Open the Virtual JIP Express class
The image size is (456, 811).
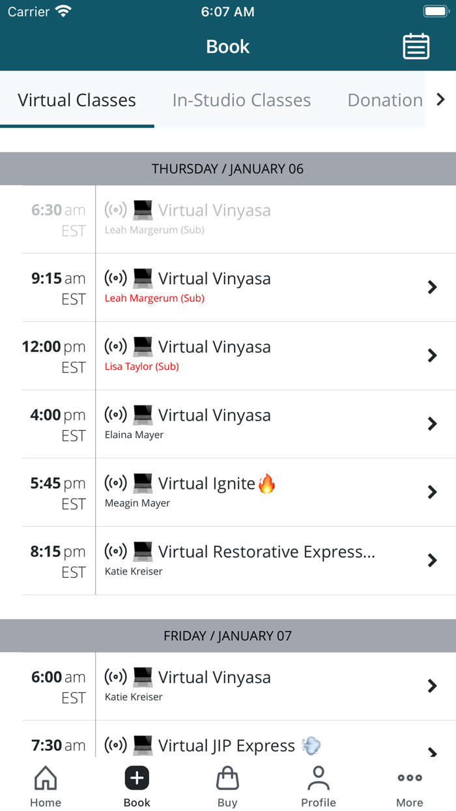pos(226,746)
